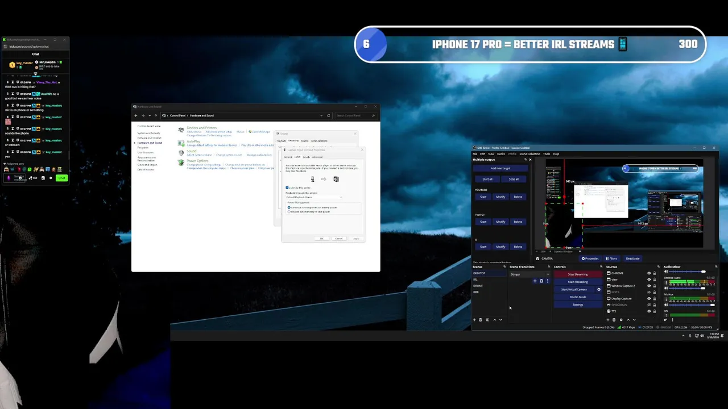This screenshot has height=409, width=728.
Task: Remove selected scene with trash icon
Action: point(481,320)
